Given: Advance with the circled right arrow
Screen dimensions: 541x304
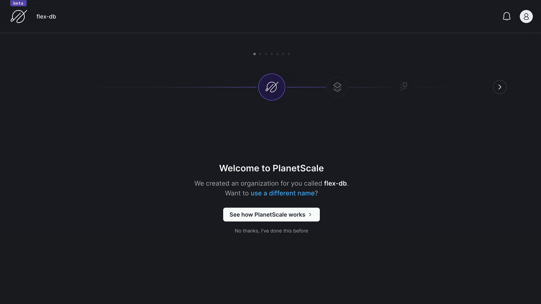Looking at the screenshot, I should pos(500,87).
